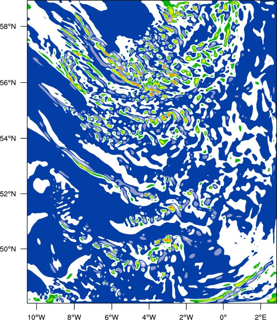
Task: Click the 50°N latitude label
Action: (x=8, y=249)
